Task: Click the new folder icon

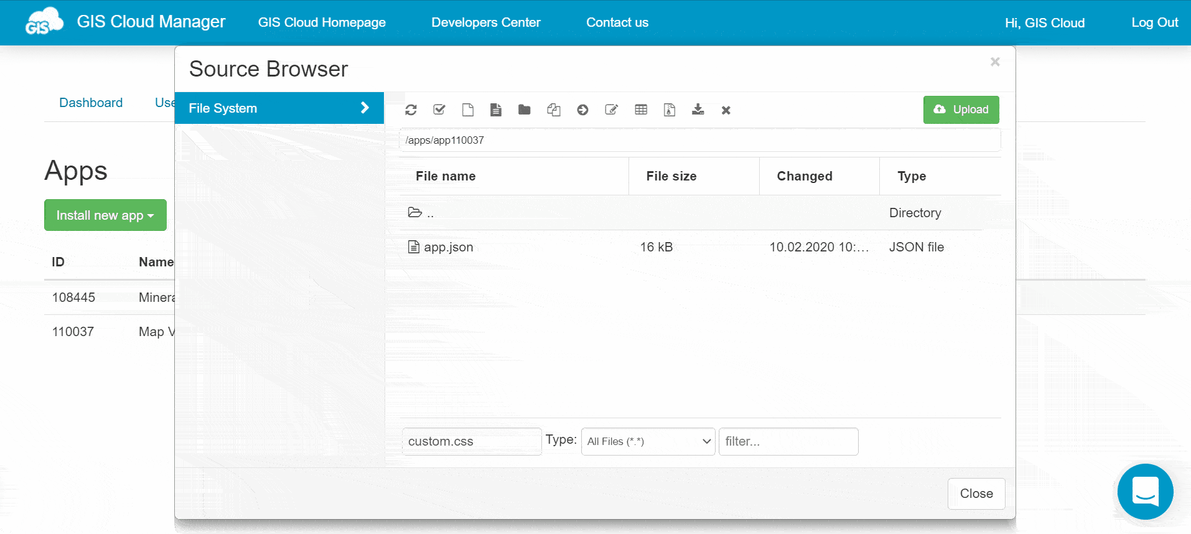Action: tap(525, 110)
